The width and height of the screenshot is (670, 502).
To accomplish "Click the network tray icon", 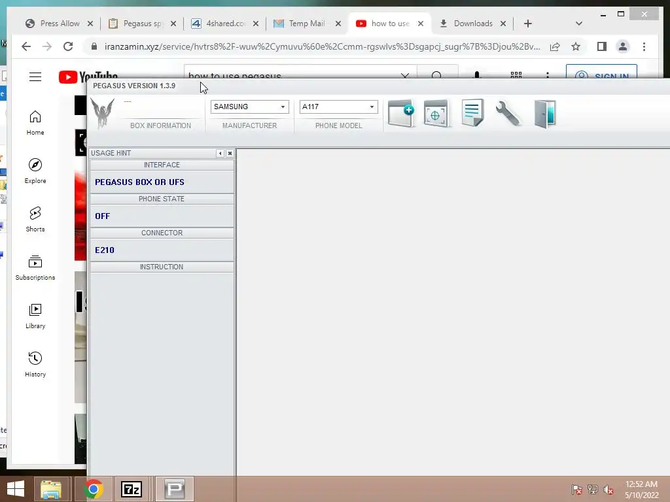I will pyautogui.click(x=593, y=490).
